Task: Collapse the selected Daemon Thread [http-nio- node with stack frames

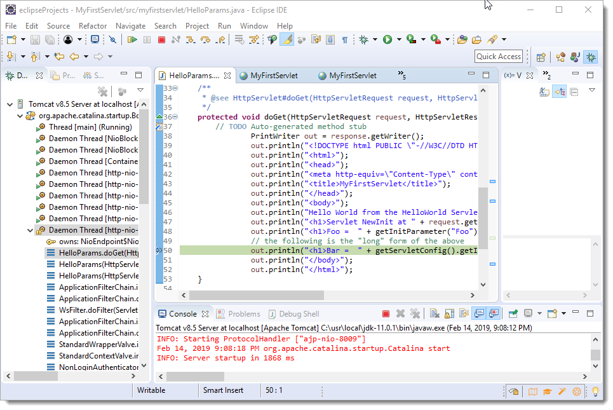Action: point(30,230)
